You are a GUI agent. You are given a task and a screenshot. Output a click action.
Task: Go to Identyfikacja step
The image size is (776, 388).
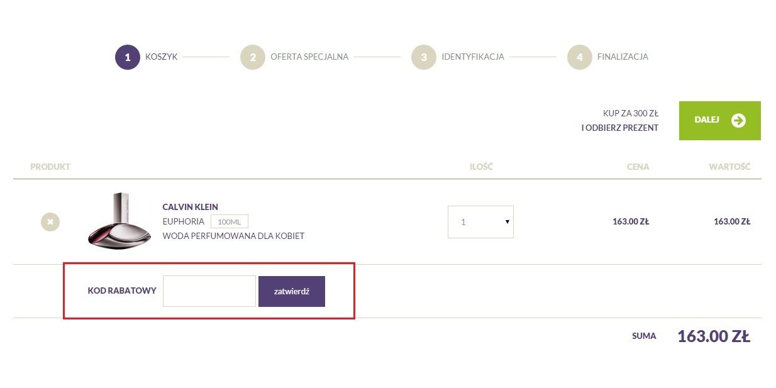pos(473,57)
